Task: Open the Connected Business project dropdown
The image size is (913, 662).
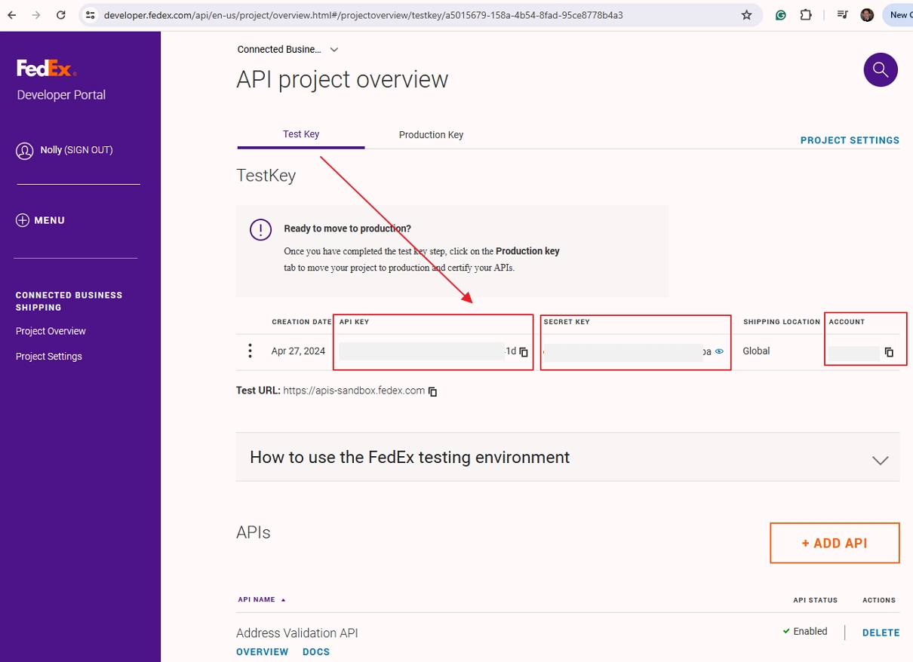Action: (x=287, y=50)
